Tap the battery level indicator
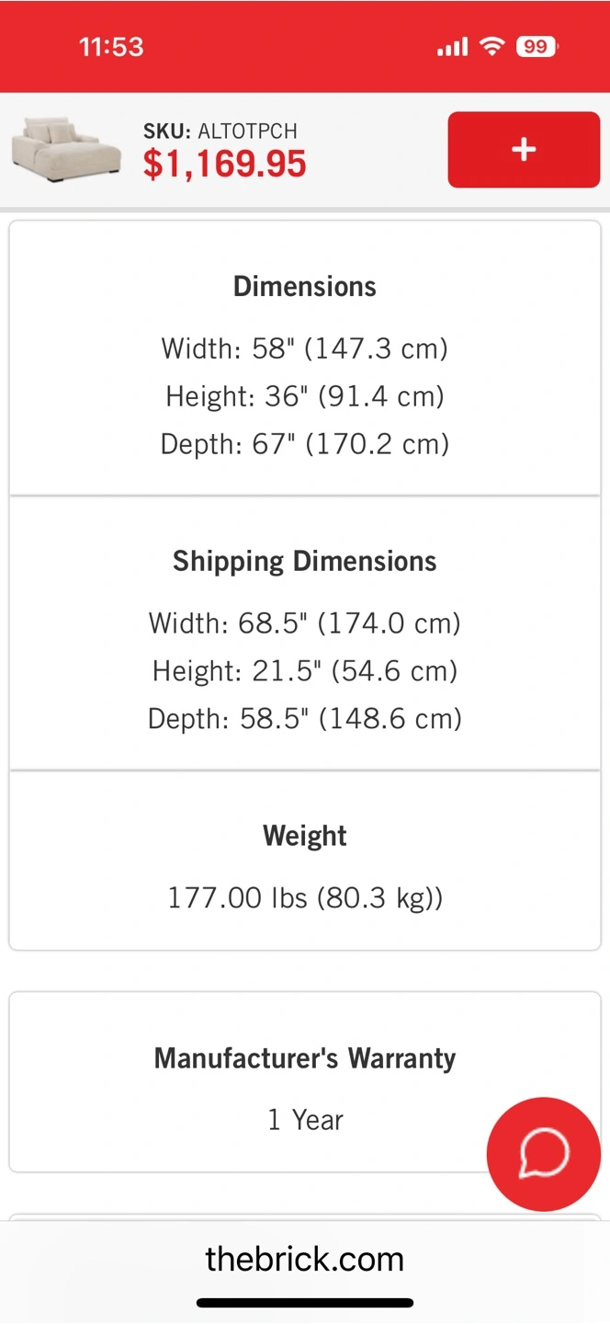The width and height of the screenshot is (610, 1324). (x=537, y=47)
